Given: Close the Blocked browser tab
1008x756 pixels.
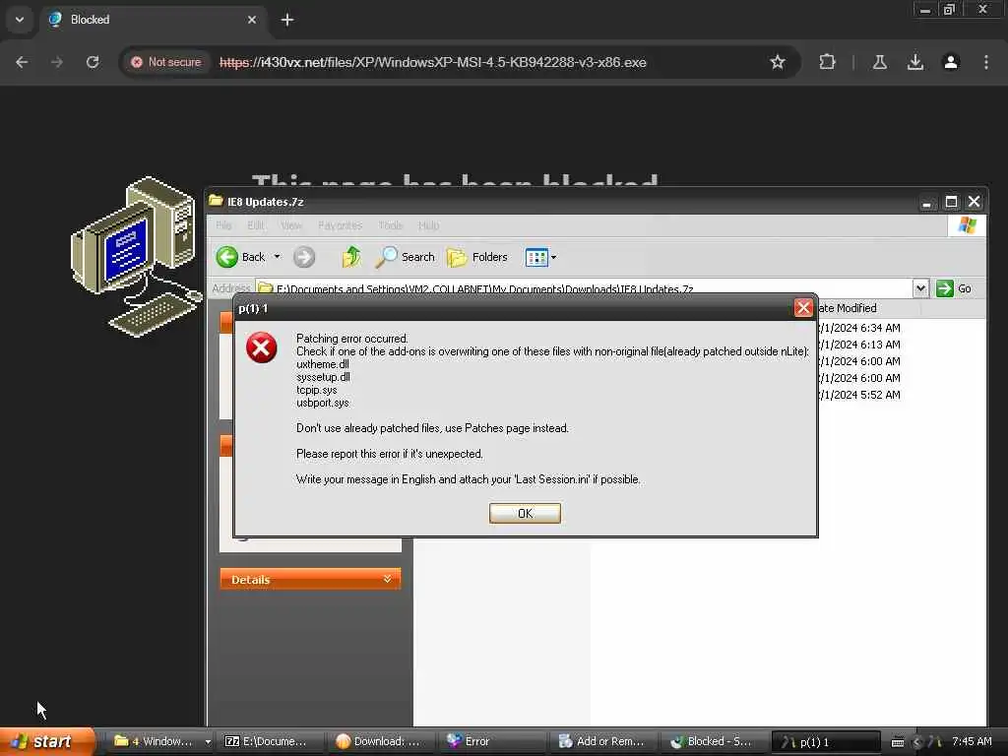Looking at the screenshot, I should coord(252,20).
